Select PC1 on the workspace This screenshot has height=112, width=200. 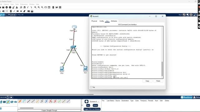tap(85, 68)
